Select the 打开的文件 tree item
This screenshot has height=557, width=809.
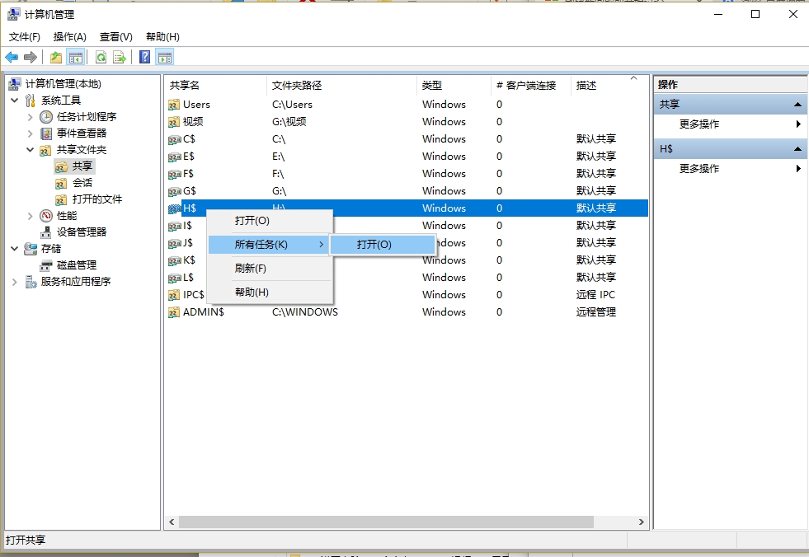point(97,199)
